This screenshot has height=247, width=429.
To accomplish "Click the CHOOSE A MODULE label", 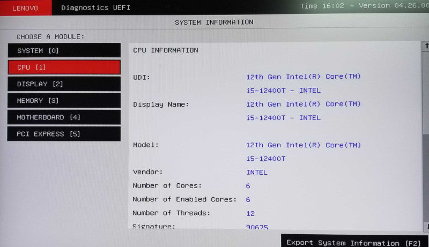I will 50,36.
